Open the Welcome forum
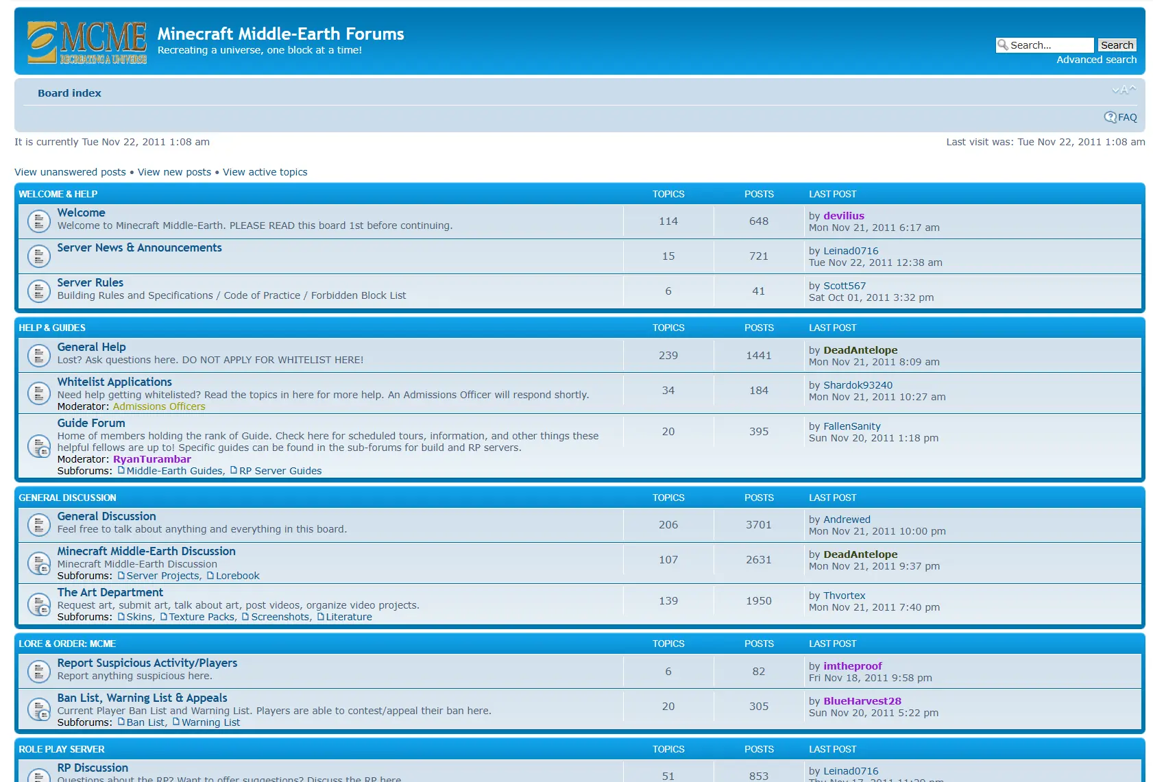This screenshot has width=1153, height=782. click(81, 213)
